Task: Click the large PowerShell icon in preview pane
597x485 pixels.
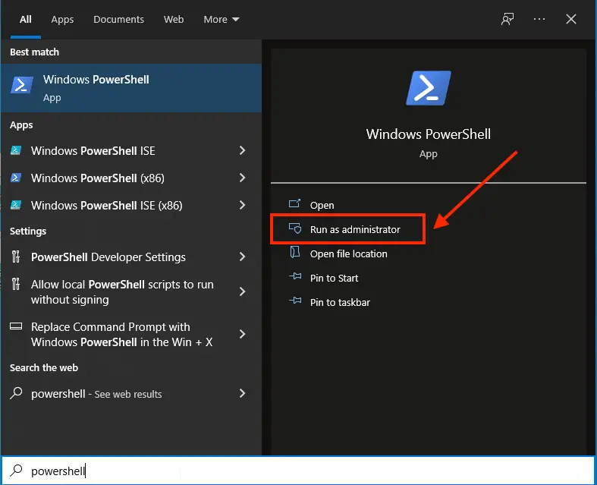Action: coord(429,88)
